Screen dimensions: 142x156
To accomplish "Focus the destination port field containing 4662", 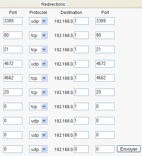I will coord(105,78).
